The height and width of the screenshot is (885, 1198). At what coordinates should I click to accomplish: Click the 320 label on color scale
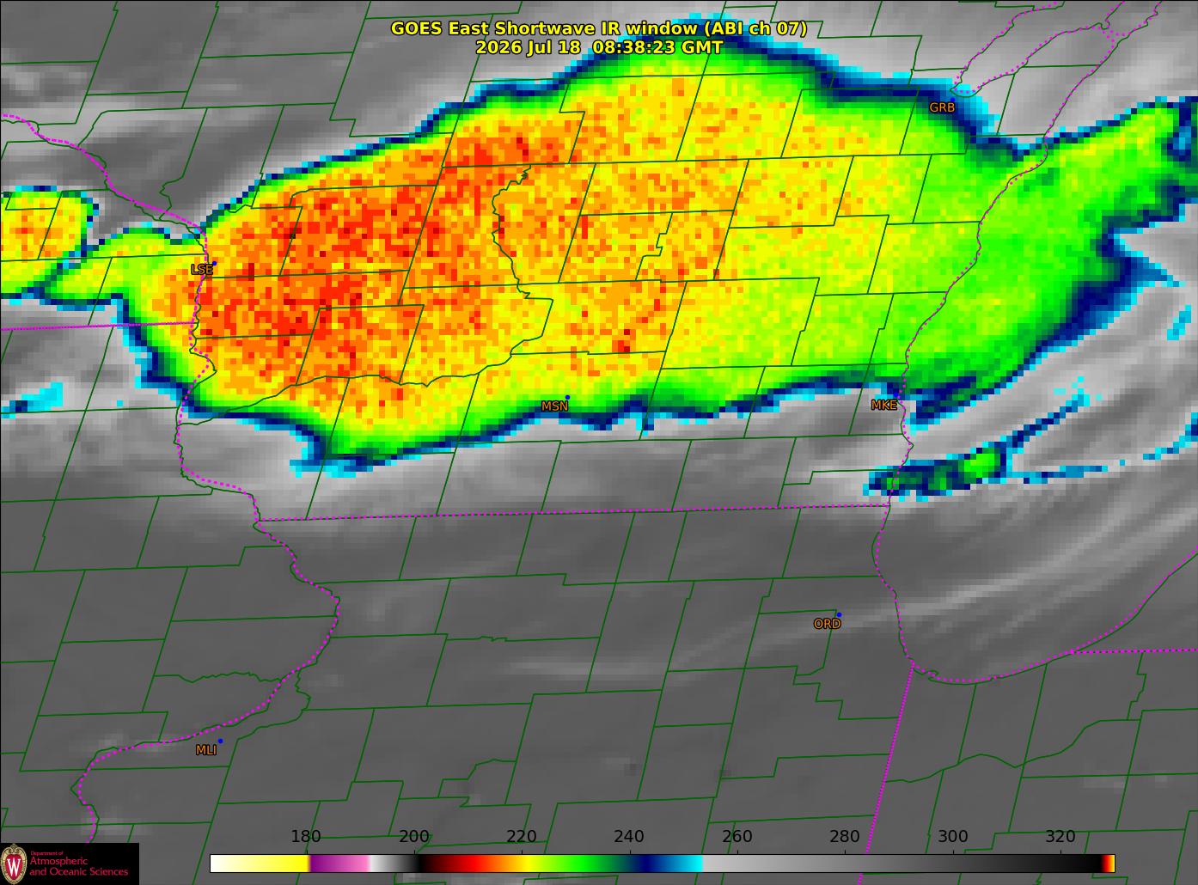click(1060, 837)
